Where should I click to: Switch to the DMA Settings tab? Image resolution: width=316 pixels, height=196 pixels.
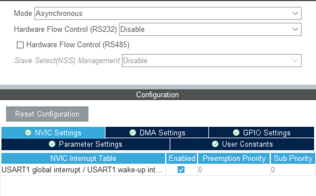click(x=157, y=133)
